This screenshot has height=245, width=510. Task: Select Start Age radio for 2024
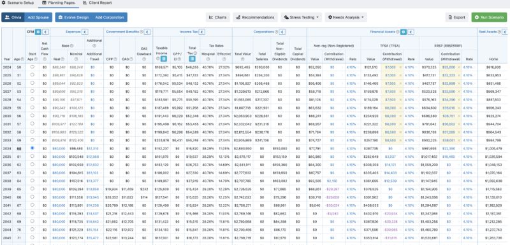pos(32,67)
